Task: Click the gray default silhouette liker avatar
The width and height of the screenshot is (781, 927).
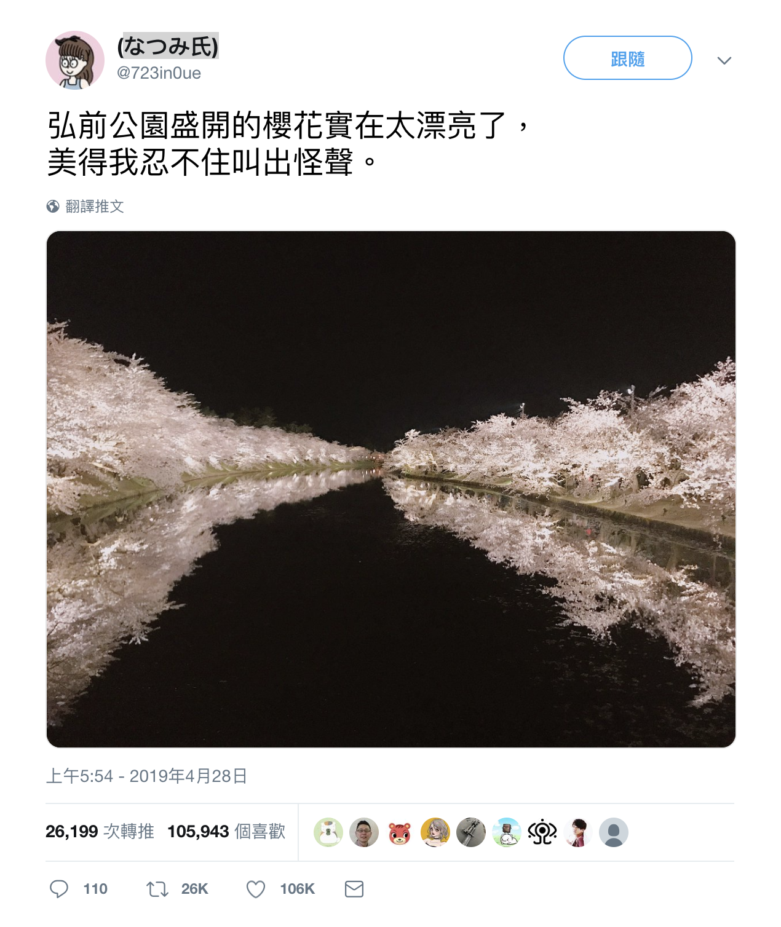Action: point(614,832)
